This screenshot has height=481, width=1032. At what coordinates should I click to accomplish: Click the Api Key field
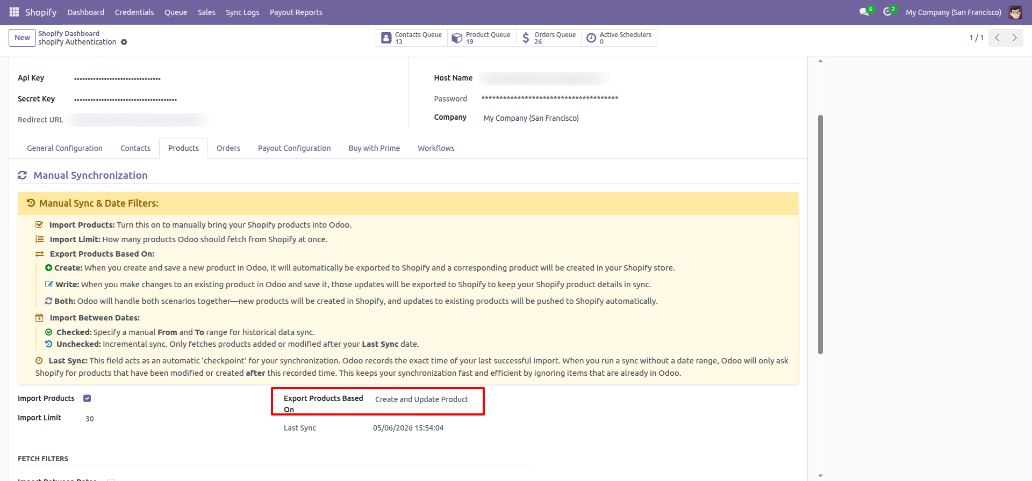(117, 78)
